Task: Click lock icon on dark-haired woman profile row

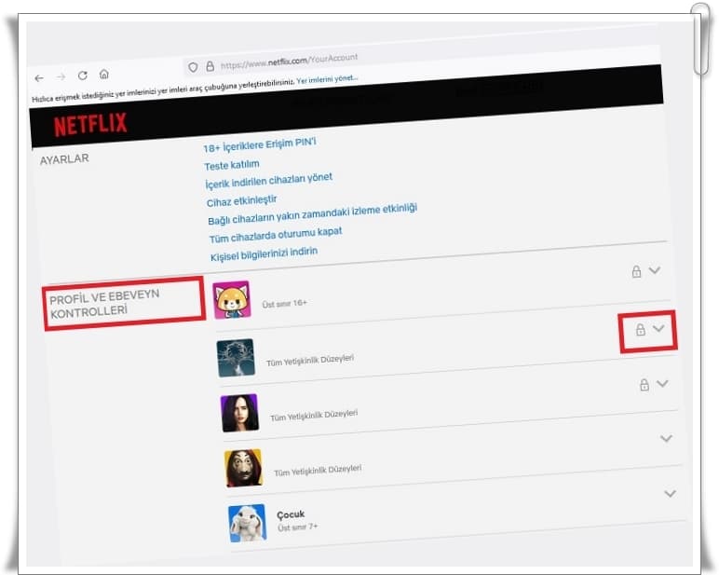Action: (x=644, y=385)
